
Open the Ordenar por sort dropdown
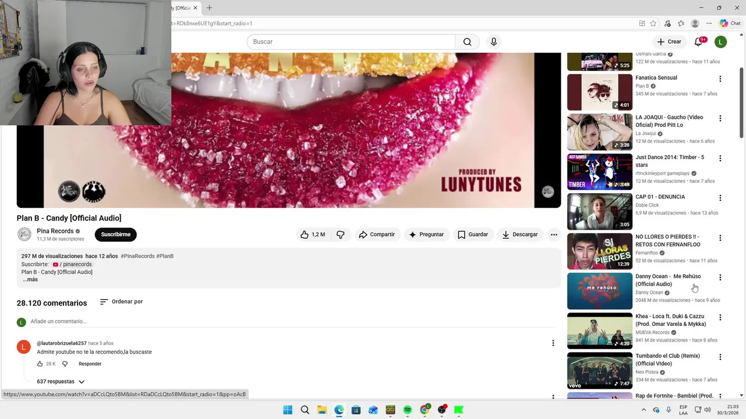coord(121,301)
